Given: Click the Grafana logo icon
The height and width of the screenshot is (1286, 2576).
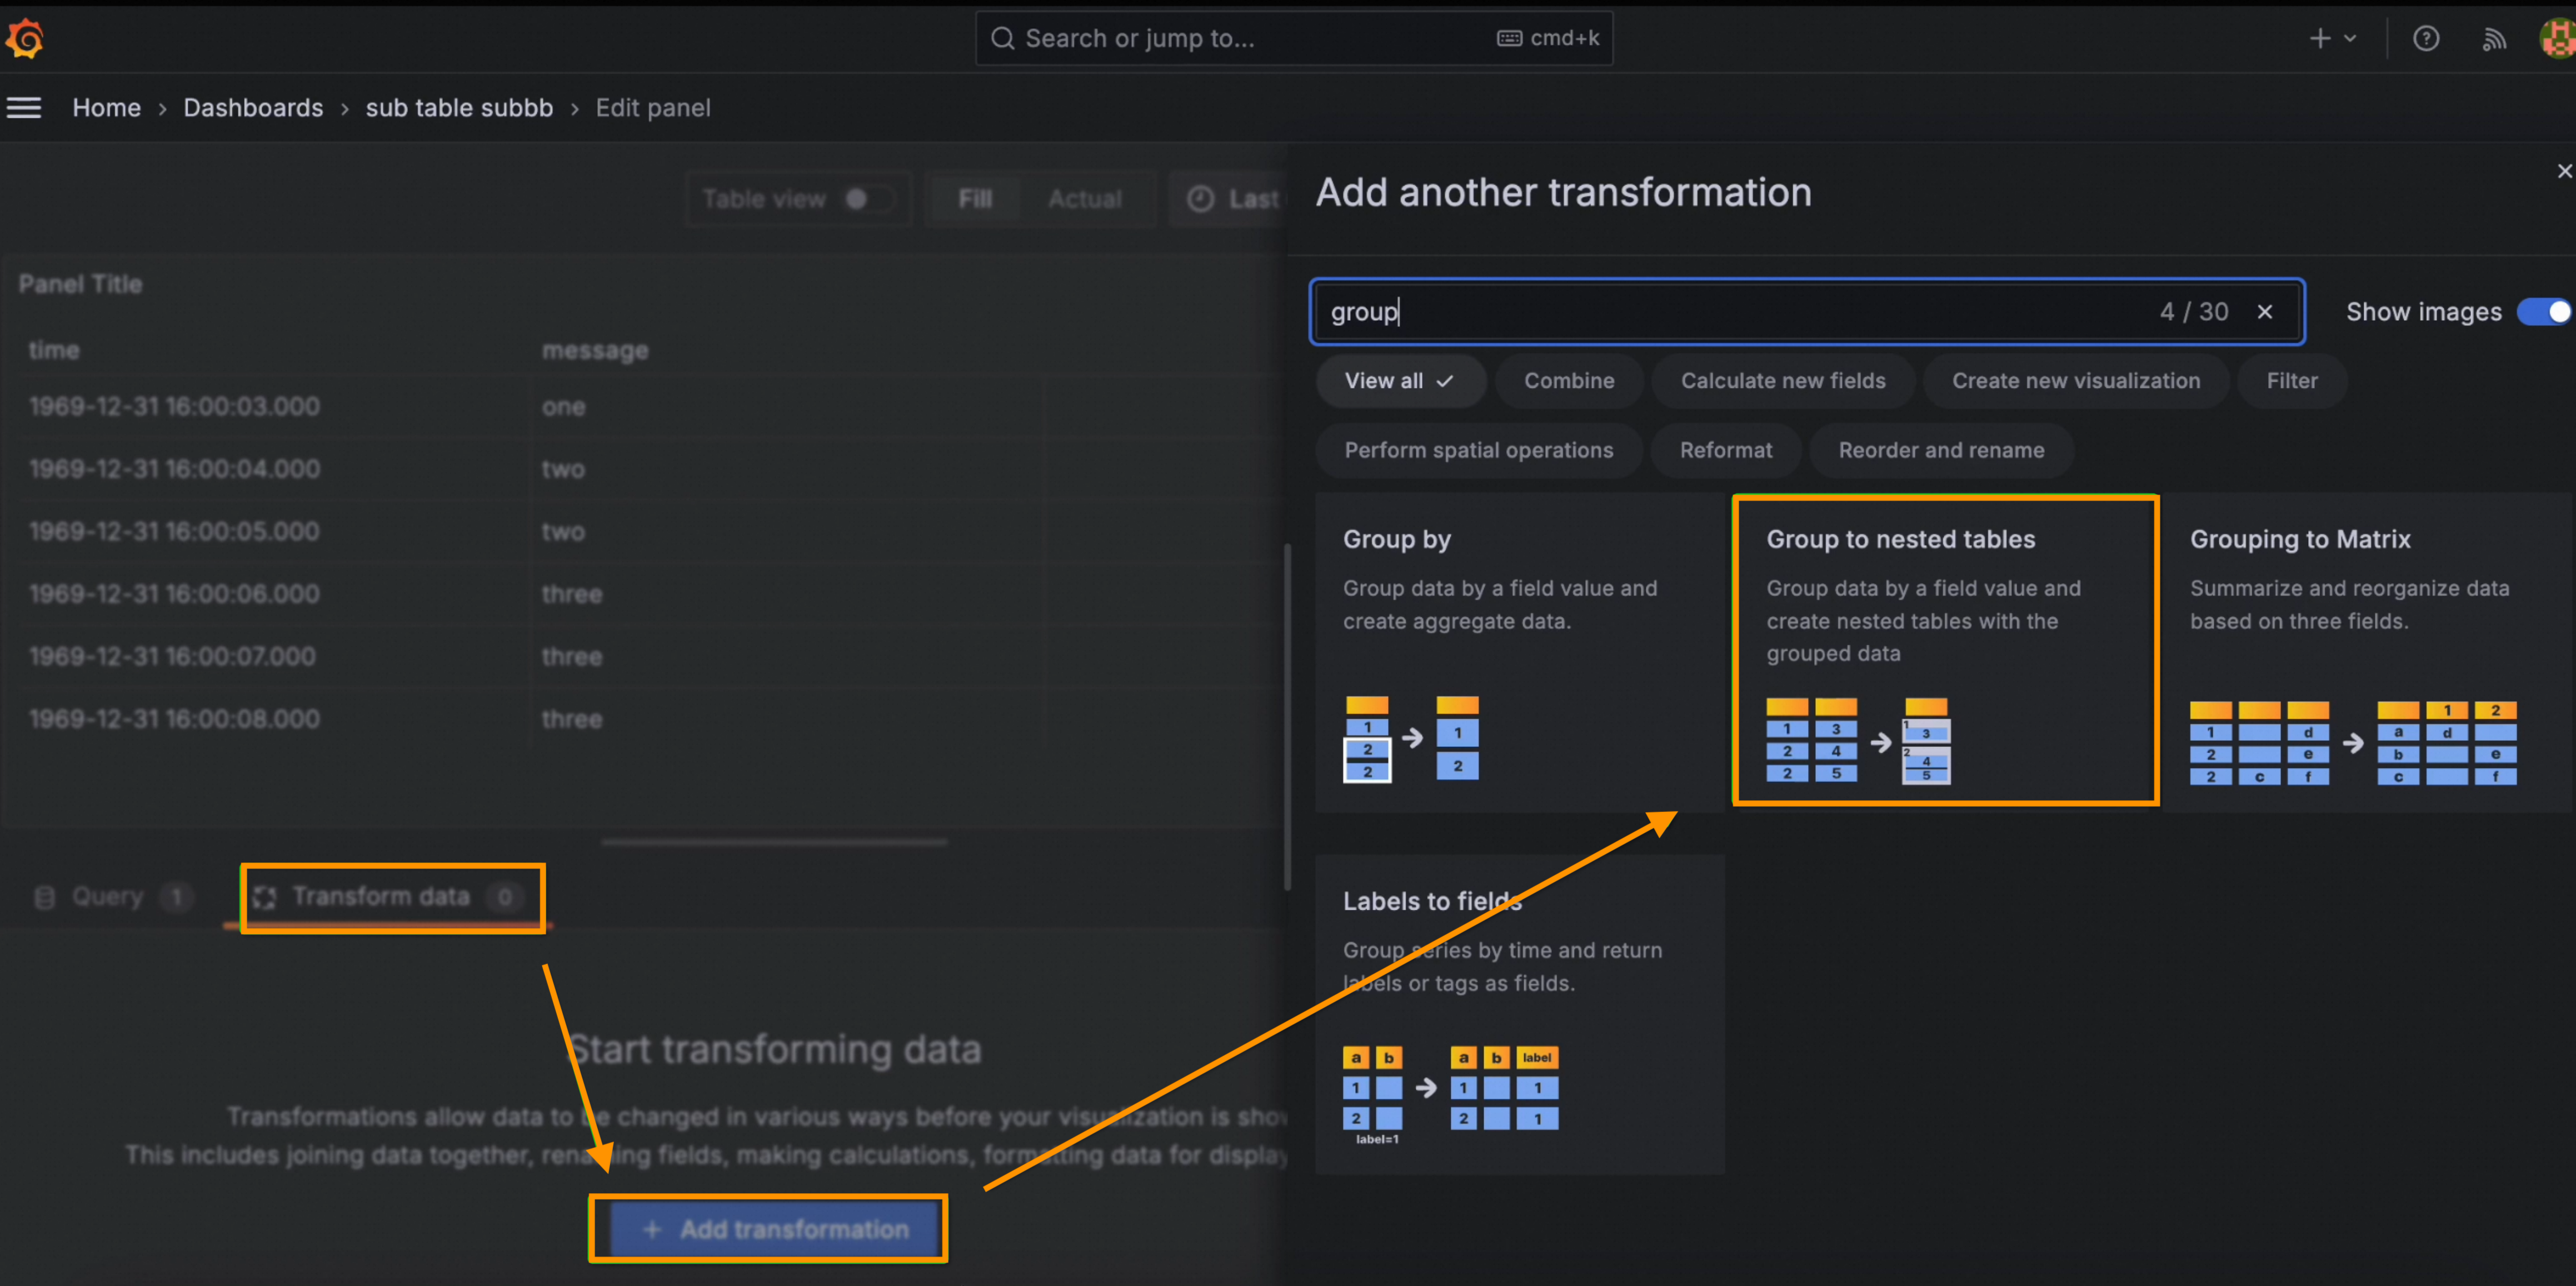Looking at the screenshot, I should (x=25, y=39).
